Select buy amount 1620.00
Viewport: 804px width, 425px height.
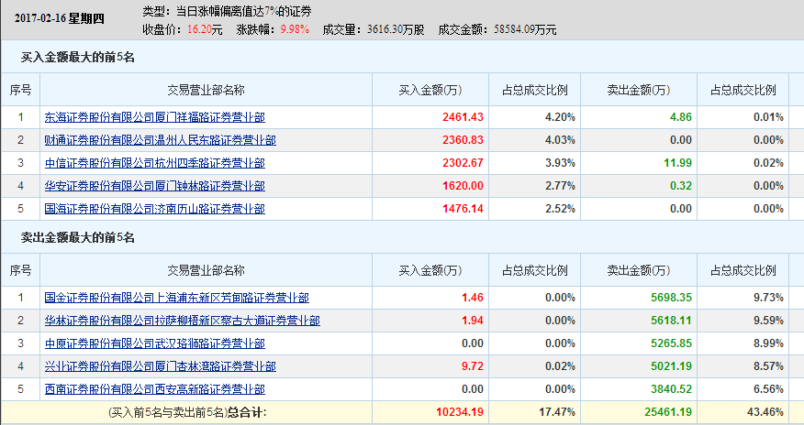[463, 186]
